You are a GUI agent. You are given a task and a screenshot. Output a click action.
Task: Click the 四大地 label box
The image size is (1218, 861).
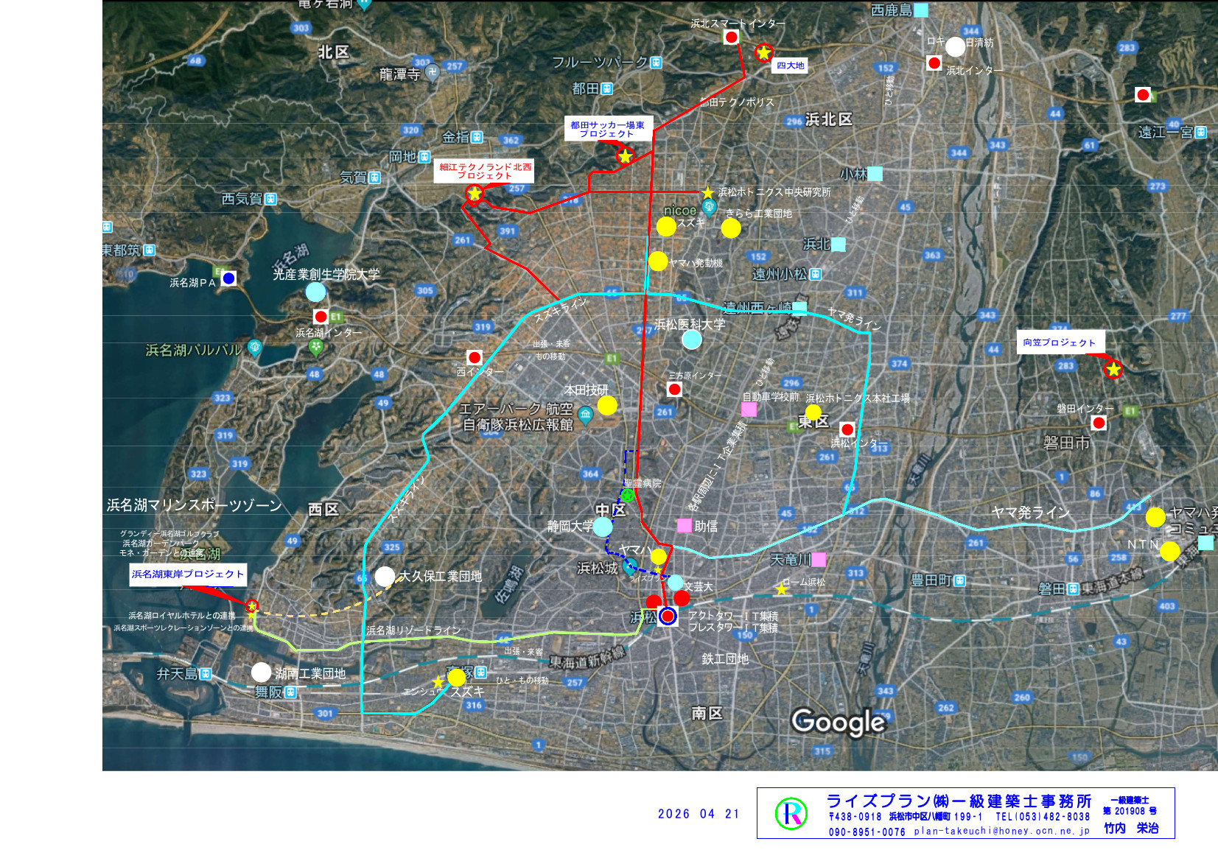[x=791, y=66]
